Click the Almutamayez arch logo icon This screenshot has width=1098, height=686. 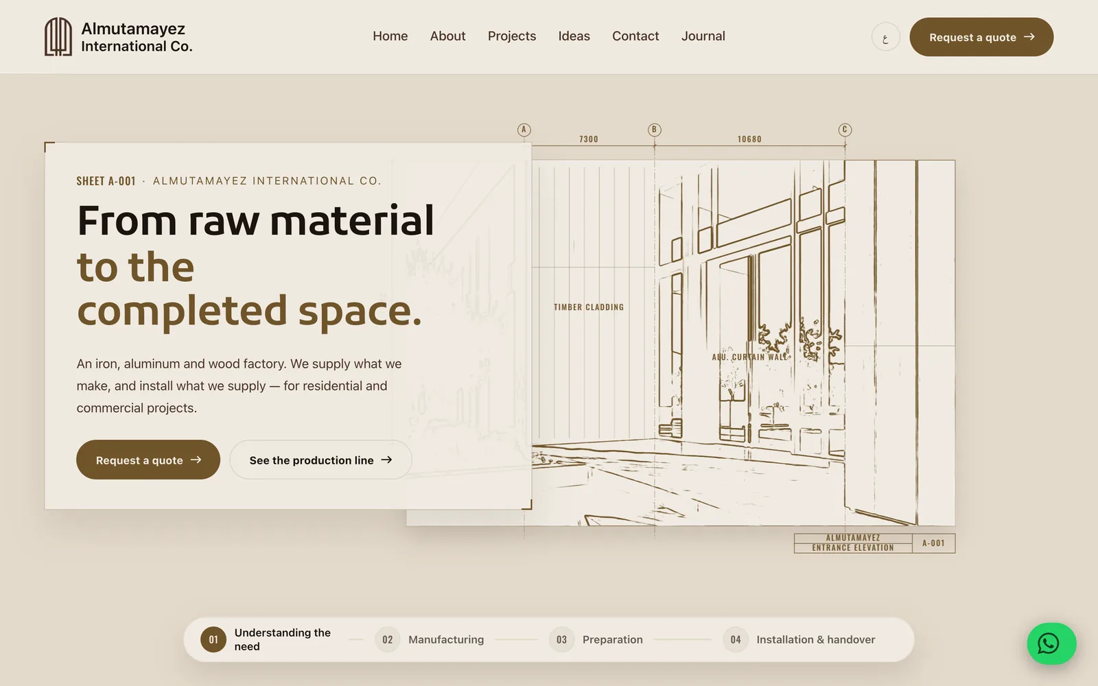tap(58, 36)
